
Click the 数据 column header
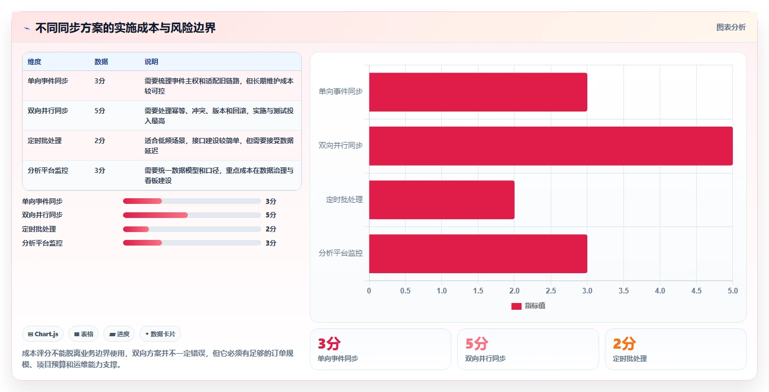coord(101,62)
